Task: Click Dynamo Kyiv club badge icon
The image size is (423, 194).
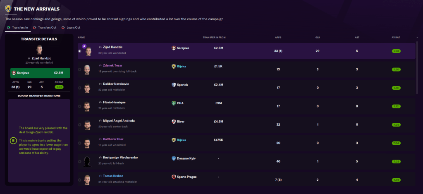Action: [174, 158]
